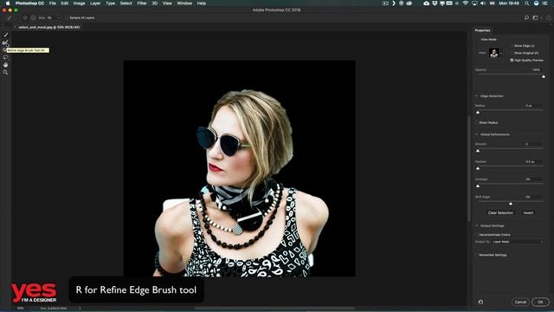This screenshot has width=554, height=312.
Task: Select the Quick Selection tool
Action: click(x=6, y=35)
